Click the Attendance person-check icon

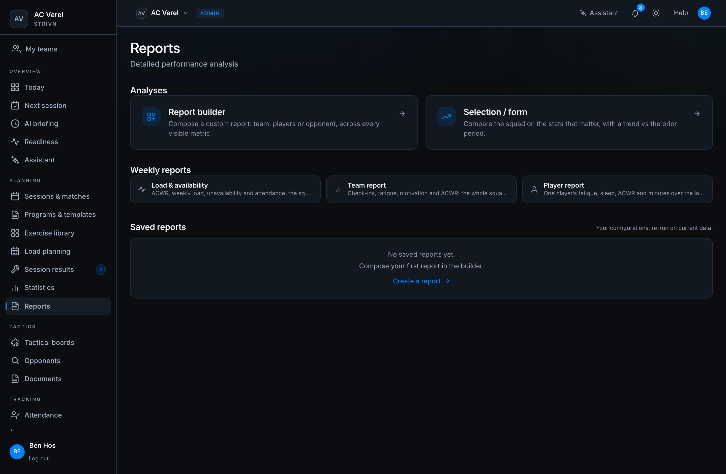click(x=15, y=415)
